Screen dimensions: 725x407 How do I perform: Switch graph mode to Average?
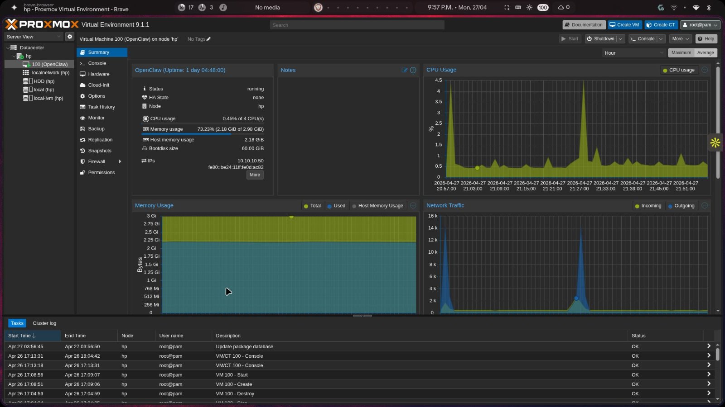(706, 53)
